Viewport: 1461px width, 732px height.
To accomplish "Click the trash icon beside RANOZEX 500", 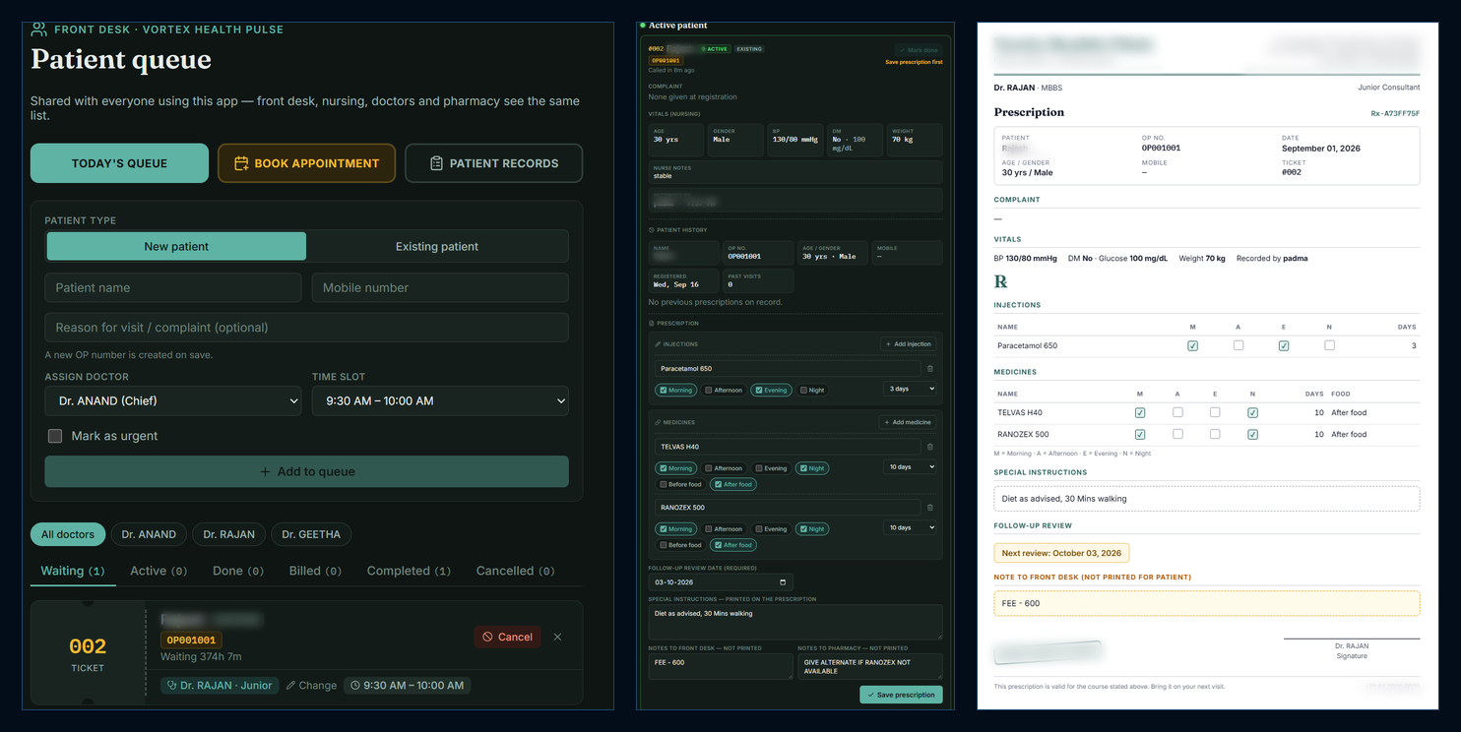I will pos(930,508).
